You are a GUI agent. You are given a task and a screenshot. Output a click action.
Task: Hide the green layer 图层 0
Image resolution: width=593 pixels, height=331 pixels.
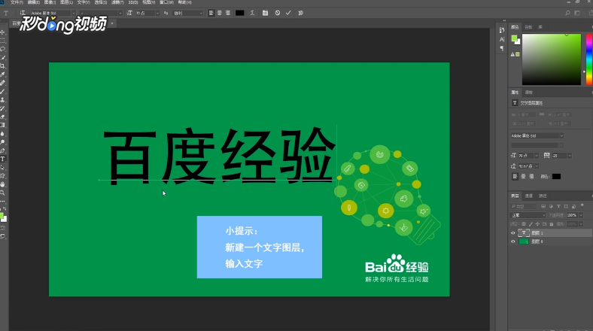(x=512, y=241)
